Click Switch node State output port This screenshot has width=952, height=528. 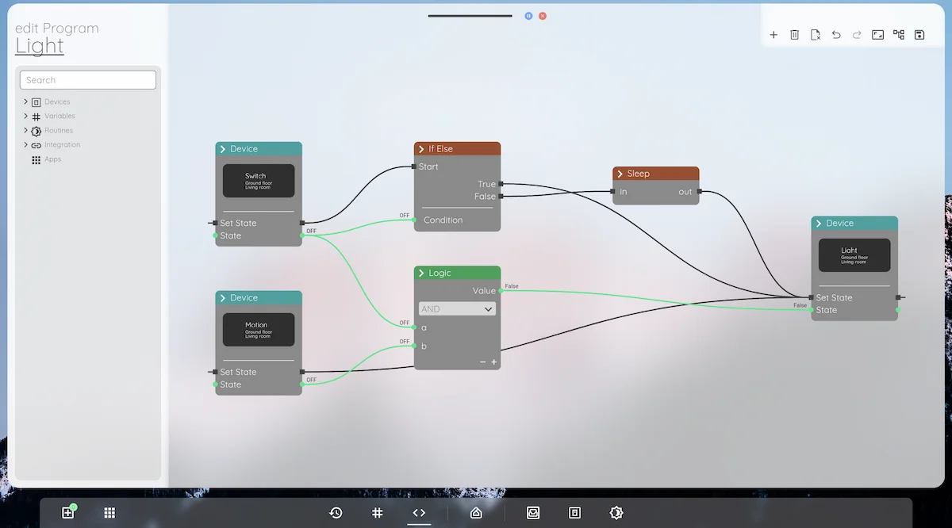(302, 235)
